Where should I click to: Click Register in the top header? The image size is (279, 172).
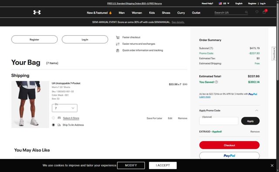(x=252, y=3)
